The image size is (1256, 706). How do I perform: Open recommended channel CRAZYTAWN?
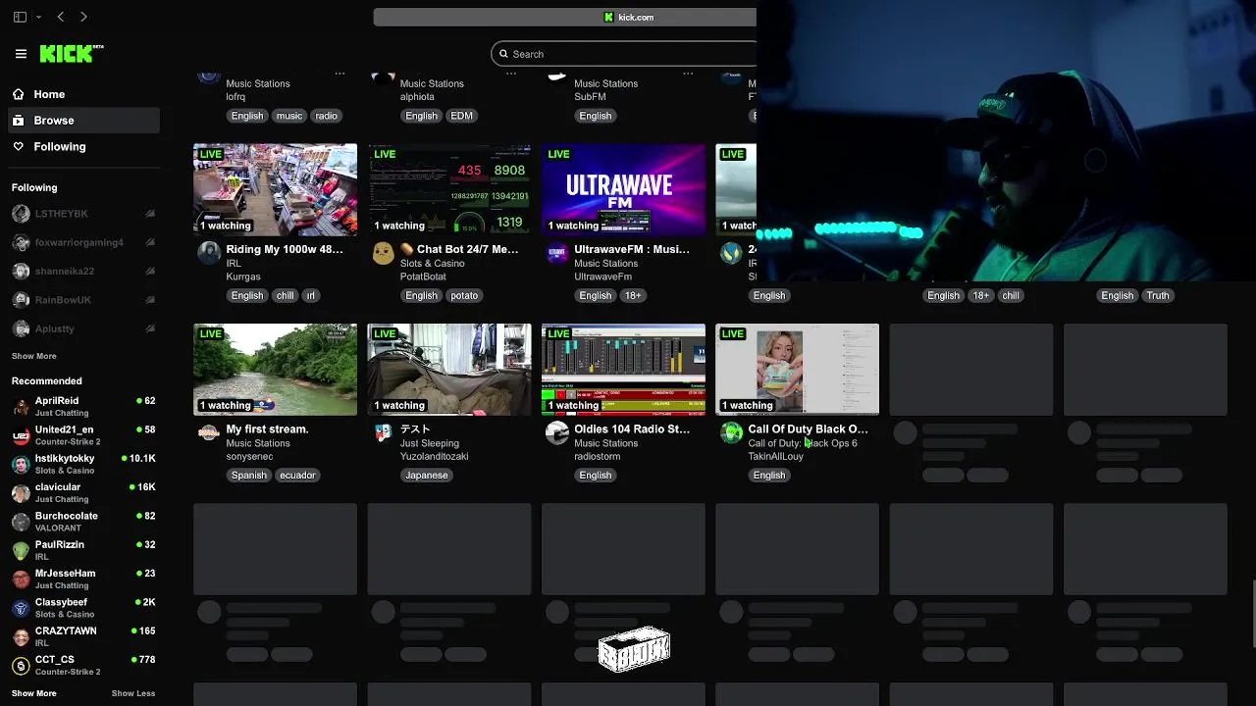[x=83, y=635]
